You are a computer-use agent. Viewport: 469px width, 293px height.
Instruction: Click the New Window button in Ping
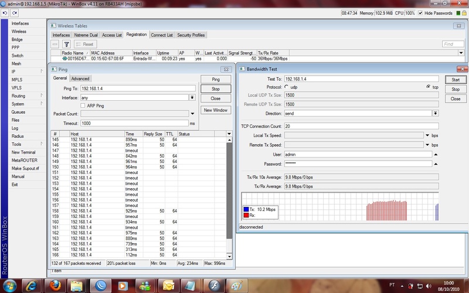216,110
